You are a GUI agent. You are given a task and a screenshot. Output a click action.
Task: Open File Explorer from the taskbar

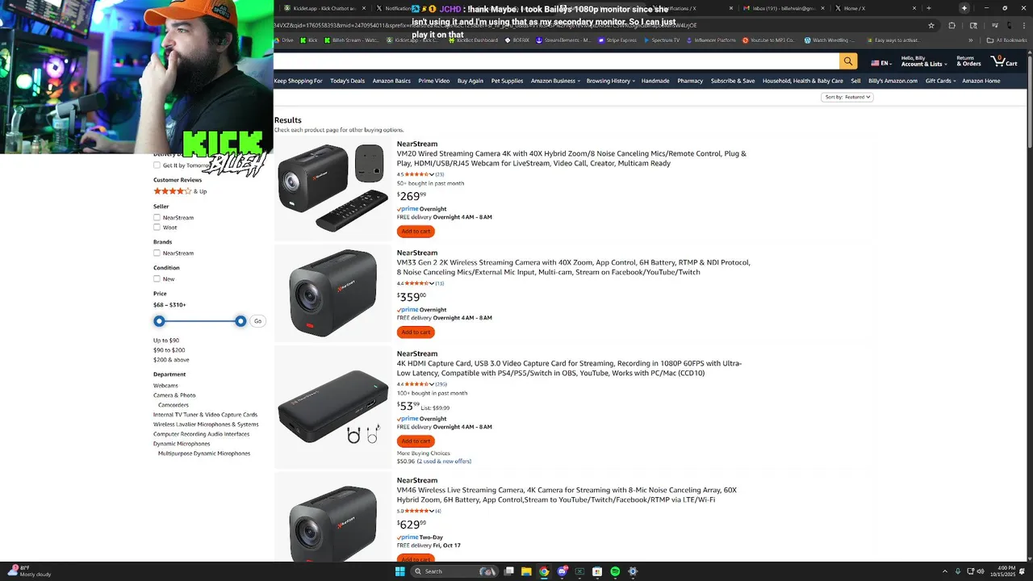pyautogui.click(x=526, y=571)
